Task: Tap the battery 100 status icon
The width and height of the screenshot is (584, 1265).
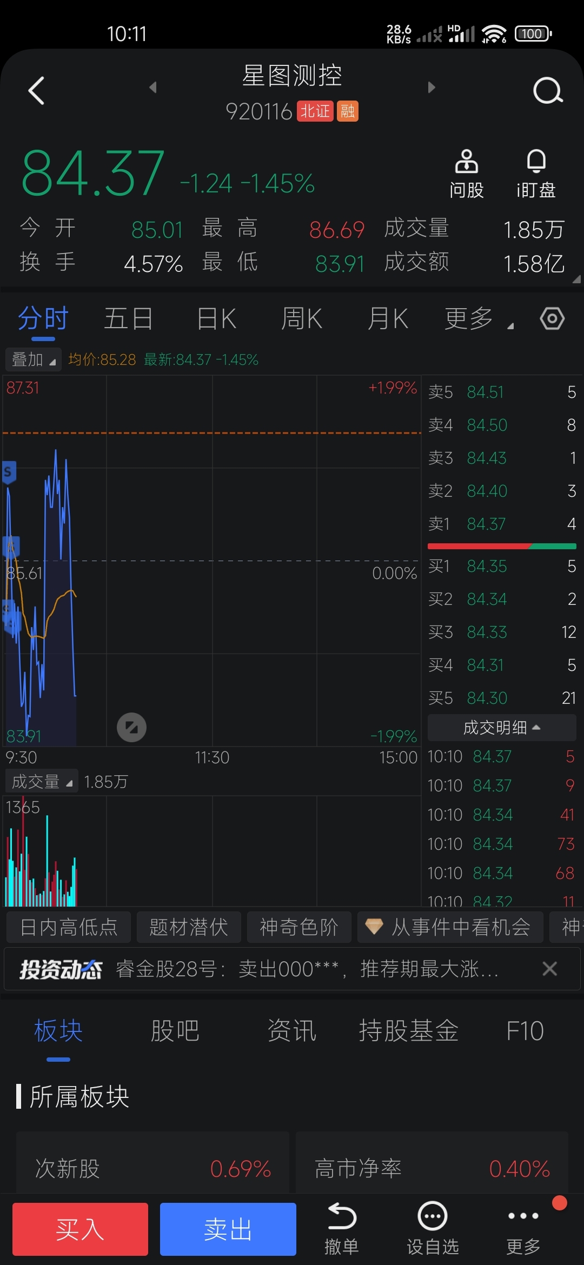Action: (x=533, y=34)
